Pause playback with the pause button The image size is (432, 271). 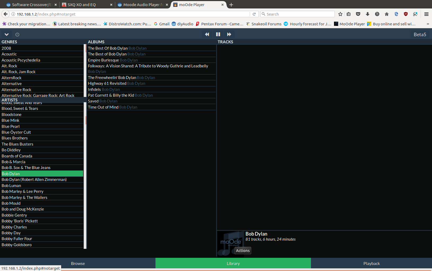click(218, 34)
